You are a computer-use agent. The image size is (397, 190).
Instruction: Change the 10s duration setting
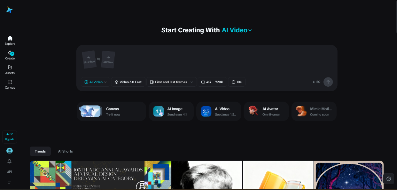click(237, 82)
